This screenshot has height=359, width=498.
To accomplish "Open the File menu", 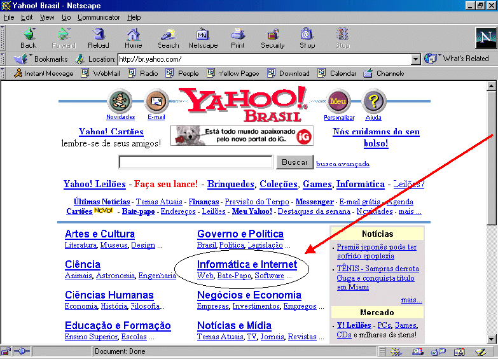I will point(9,17).
